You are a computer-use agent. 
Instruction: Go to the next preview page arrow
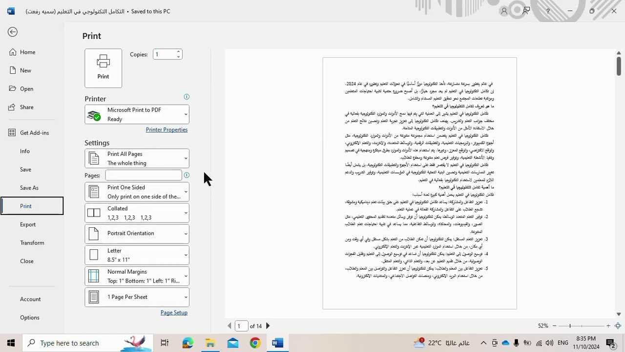(268, 326)
